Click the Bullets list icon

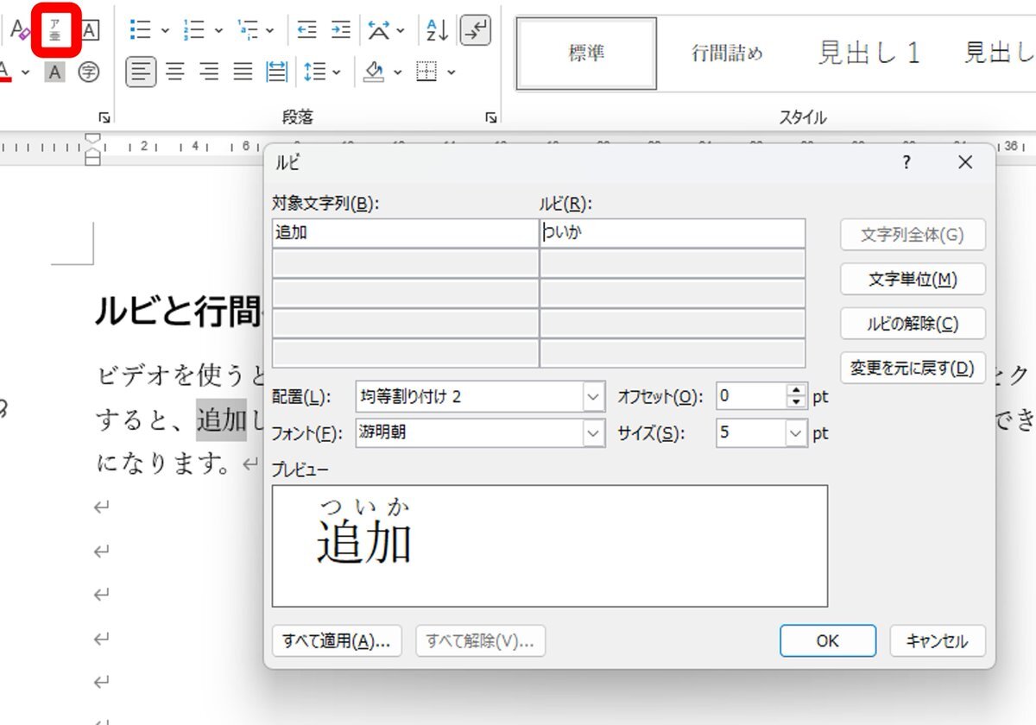[x=140, y=31]
